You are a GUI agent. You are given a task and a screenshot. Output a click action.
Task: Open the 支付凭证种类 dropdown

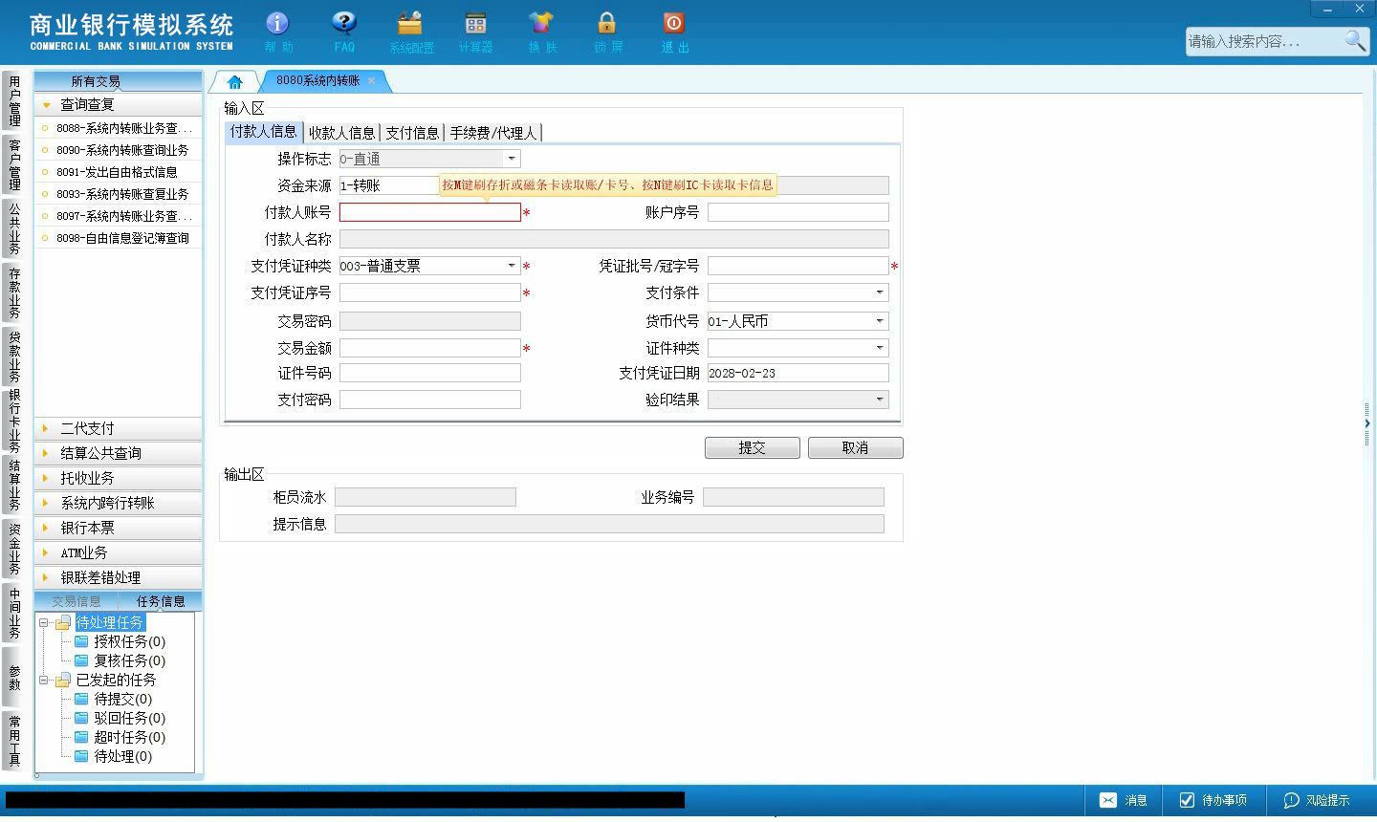(x=512, y=266)
